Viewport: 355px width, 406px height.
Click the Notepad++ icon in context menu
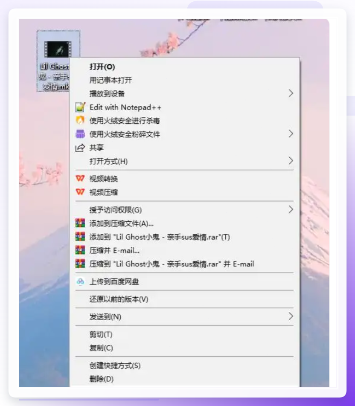pyautogui.click(x=80, y=107)
